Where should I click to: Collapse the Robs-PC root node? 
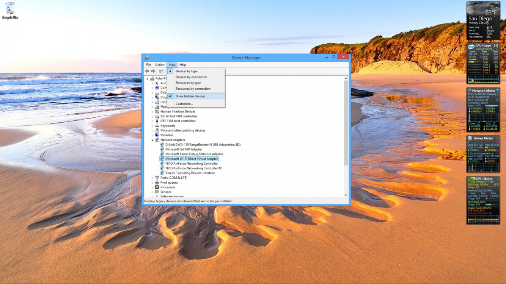tap(148, 78)
